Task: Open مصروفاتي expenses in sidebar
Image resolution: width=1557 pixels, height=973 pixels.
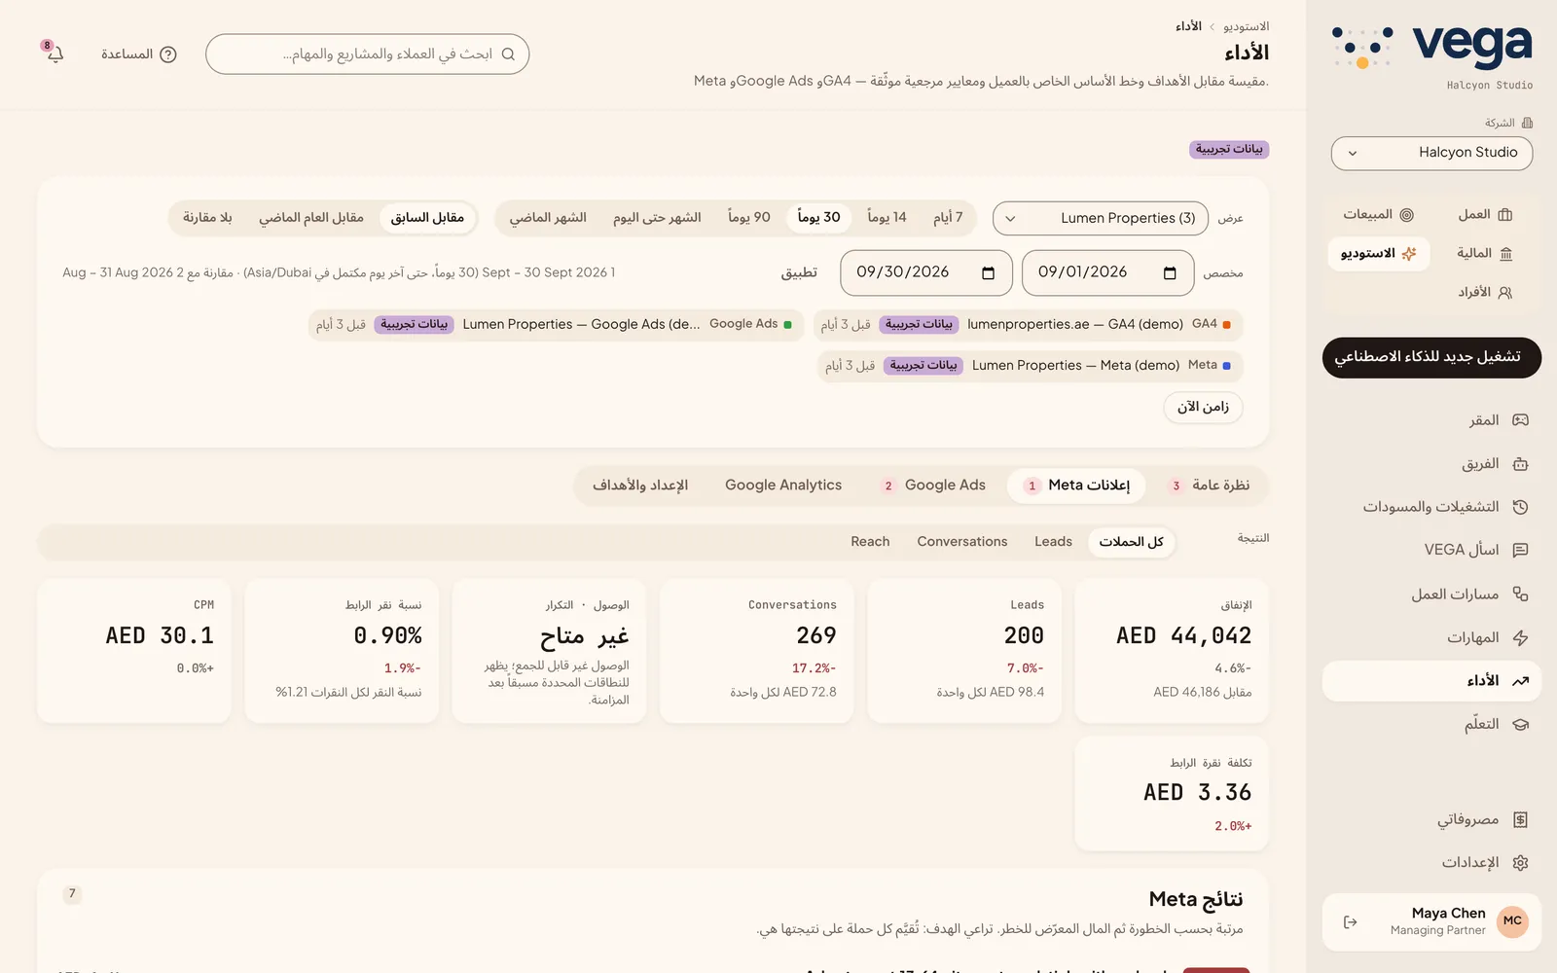Action: click(1430, 820)
